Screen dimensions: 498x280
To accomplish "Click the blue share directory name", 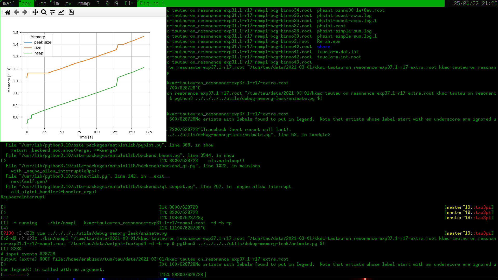I will (x=323, y=47).
